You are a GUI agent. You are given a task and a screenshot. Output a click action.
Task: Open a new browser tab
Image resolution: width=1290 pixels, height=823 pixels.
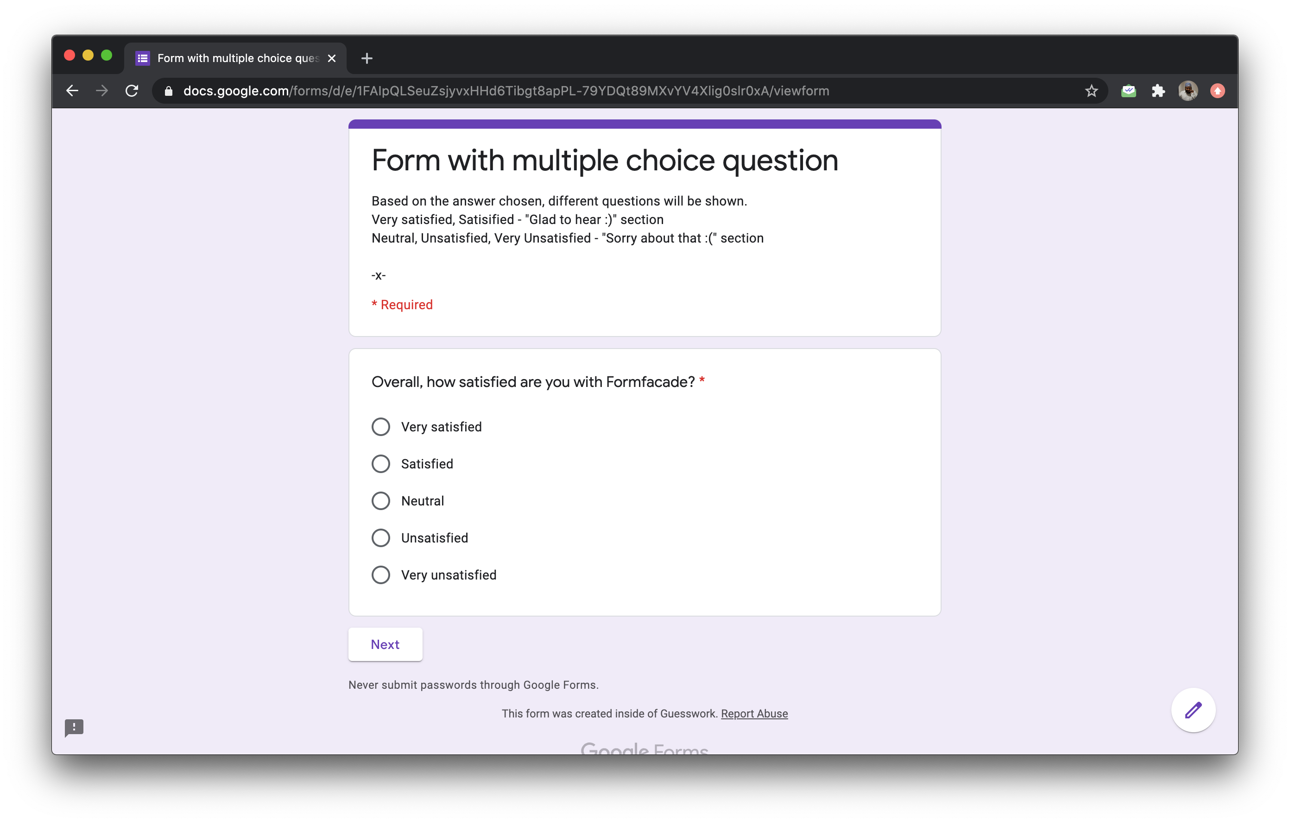click(367, 58)
